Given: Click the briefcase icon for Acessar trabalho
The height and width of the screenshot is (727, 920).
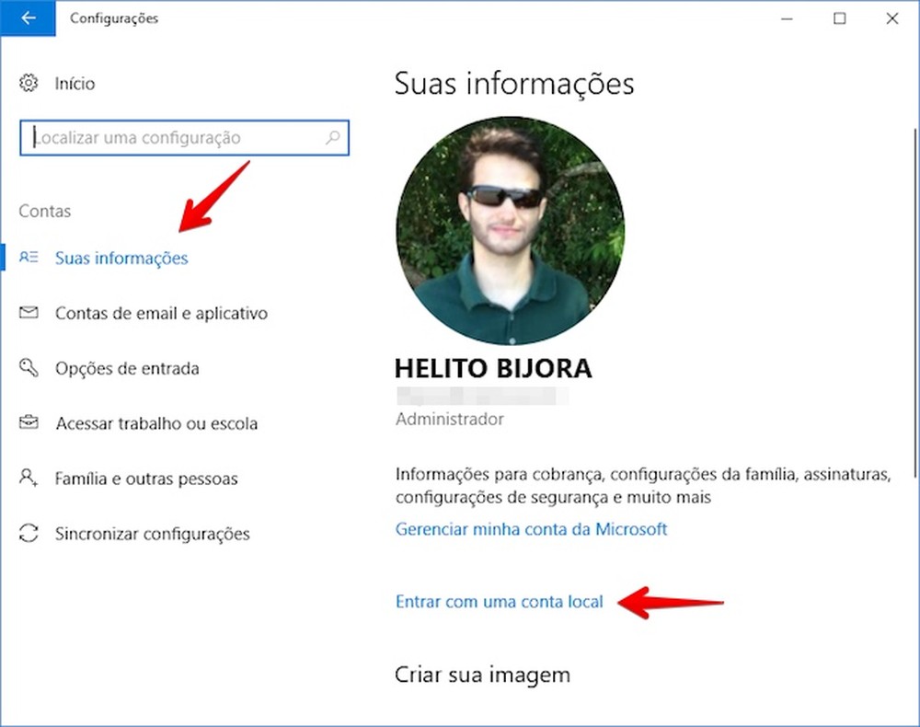Looking at the screenshot, I should click(x=28, y=423).
